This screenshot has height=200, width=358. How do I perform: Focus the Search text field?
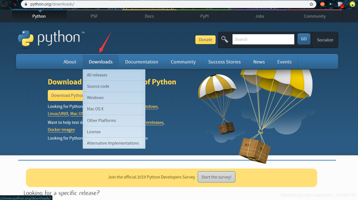(263, 39)
